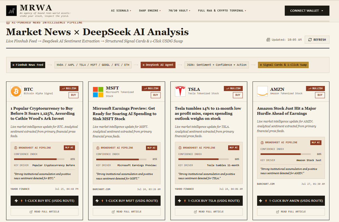Click Connect Wallet button

tap(307, 10)
